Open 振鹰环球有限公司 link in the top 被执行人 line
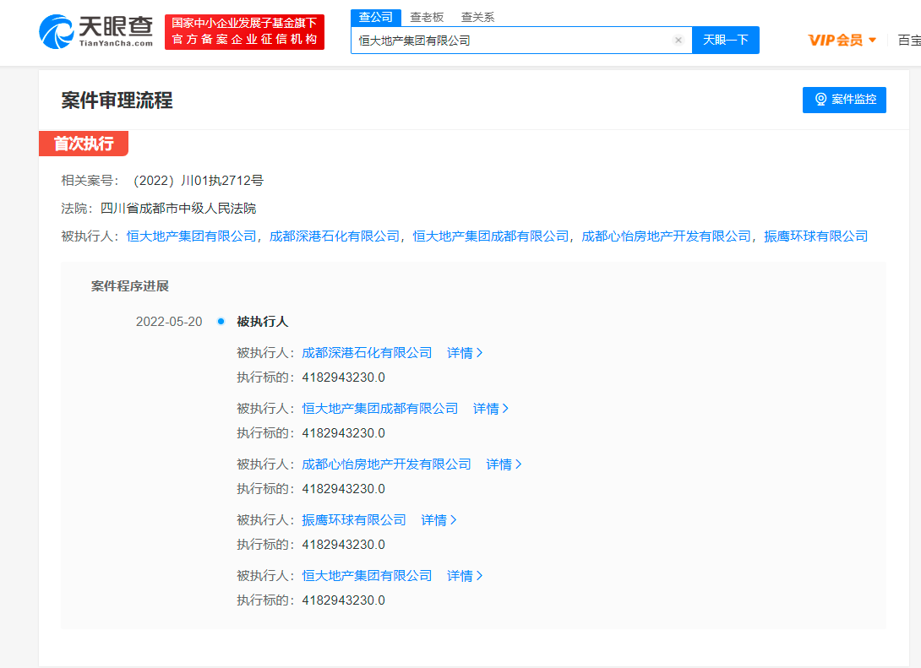The height and width of the screenshot is (668, 921). (816, 236)
